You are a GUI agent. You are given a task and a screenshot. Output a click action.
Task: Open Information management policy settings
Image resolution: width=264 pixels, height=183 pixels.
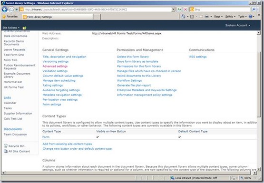coord(145,95)
